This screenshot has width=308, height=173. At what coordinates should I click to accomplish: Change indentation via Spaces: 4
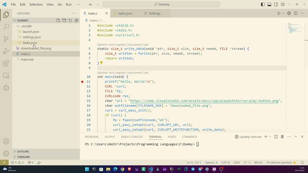click(x=211, y=162)
